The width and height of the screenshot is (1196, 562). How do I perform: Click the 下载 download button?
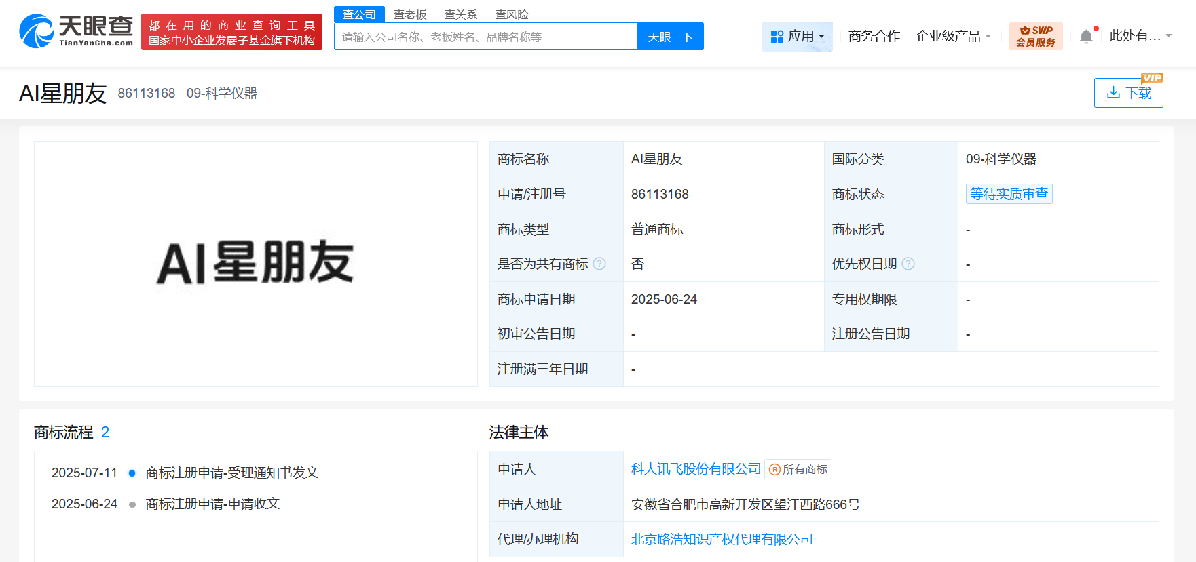pyautogui.click(x=1128, y=93)
